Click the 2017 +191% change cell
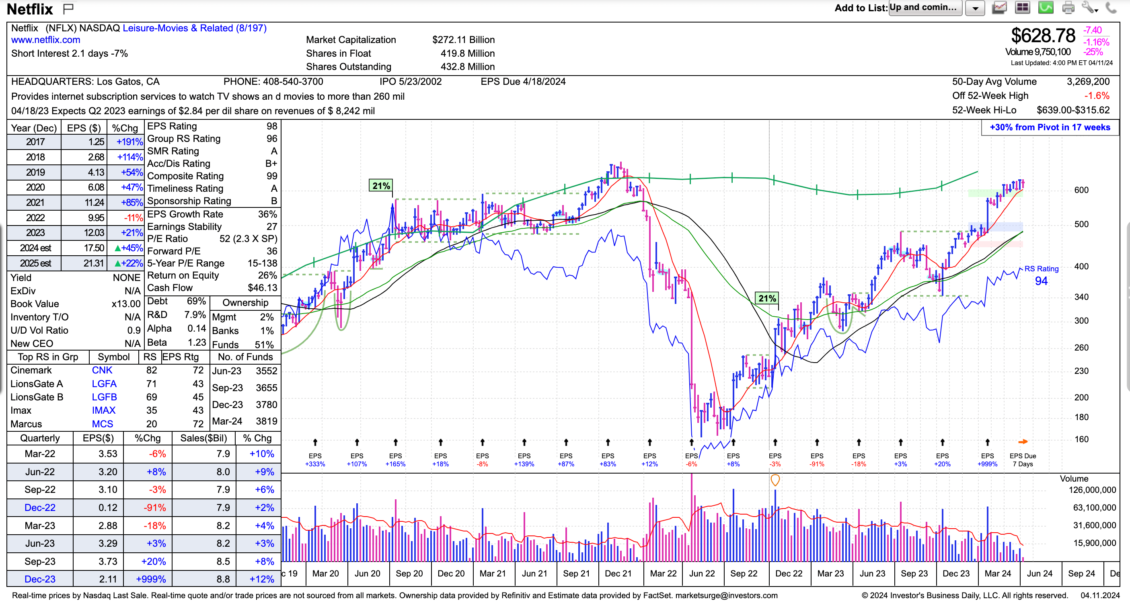This screenshot has width=1130, height=603. 125,142
